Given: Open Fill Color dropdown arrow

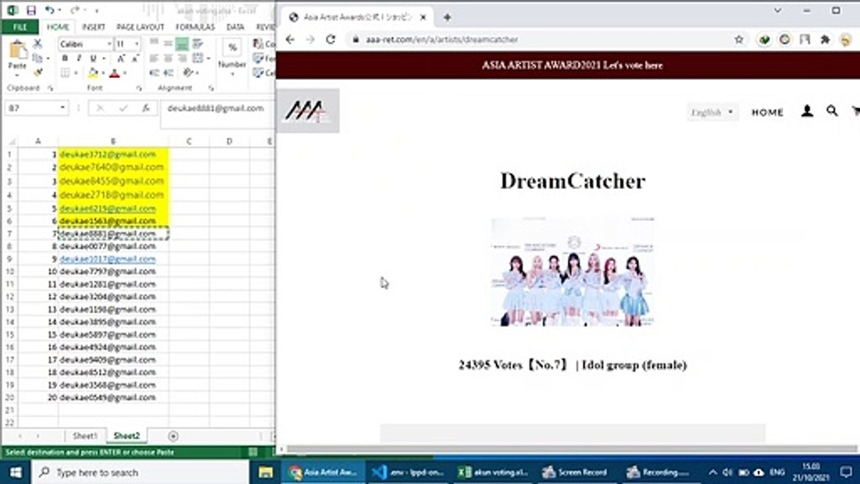Looking at the screenshot, I should tap(102, 73).
